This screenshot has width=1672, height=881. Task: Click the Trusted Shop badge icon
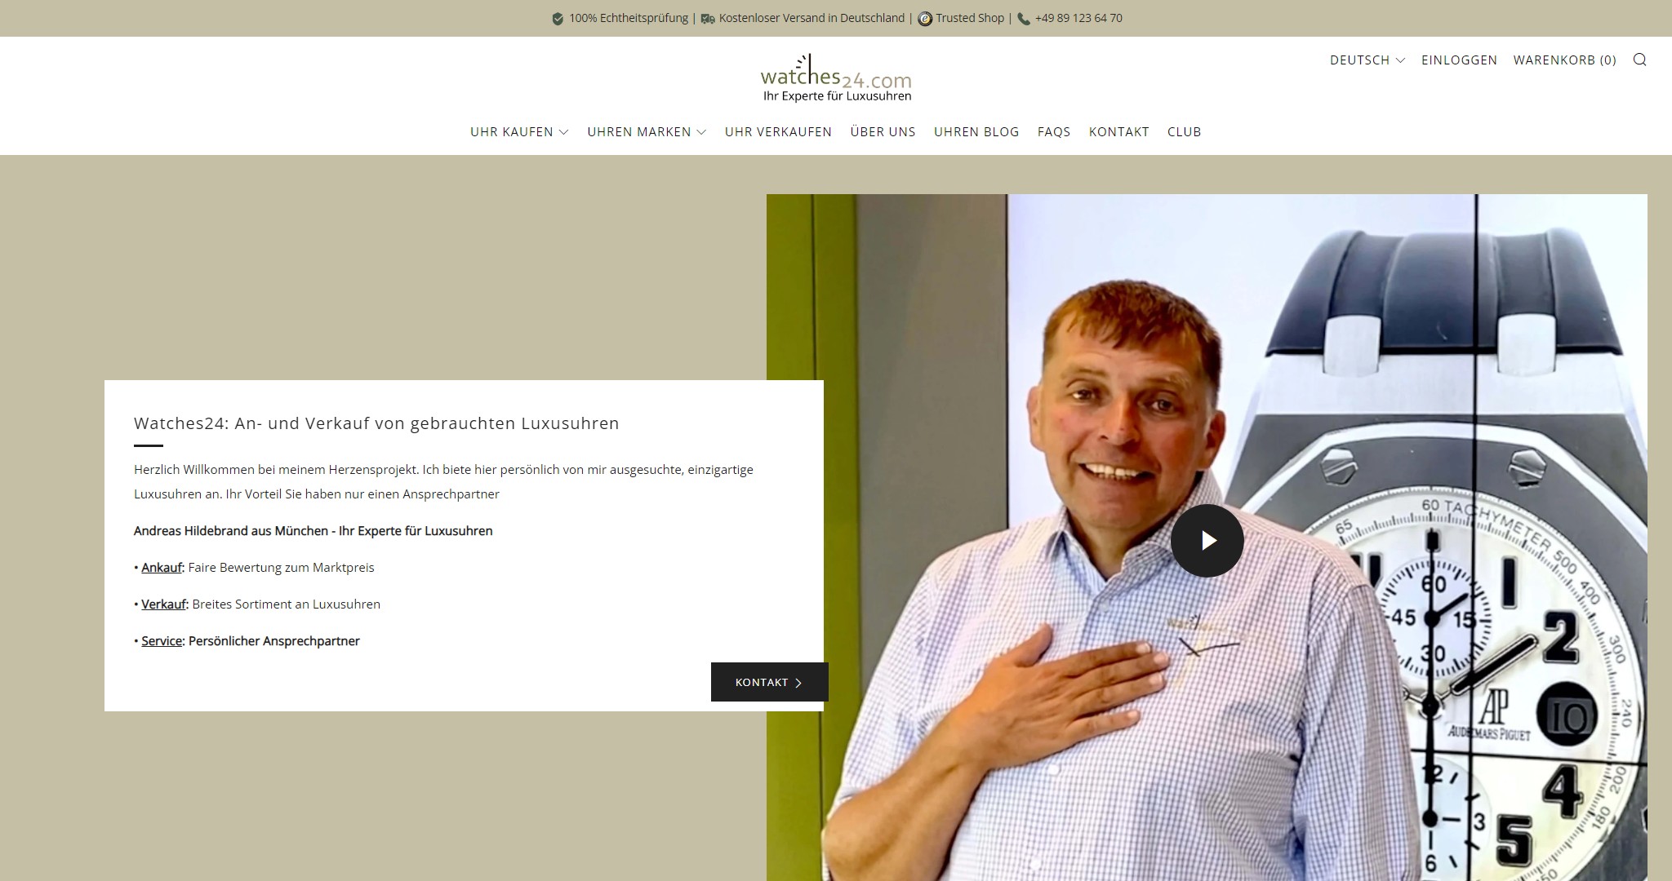point(925,19)
